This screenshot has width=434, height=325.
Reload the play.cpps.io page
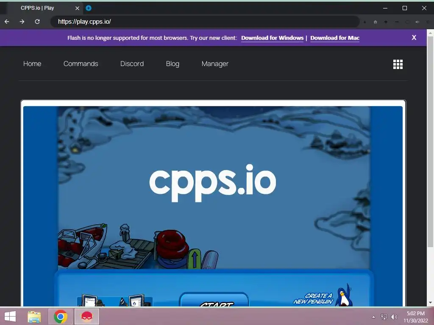click(x=37, y=22)
